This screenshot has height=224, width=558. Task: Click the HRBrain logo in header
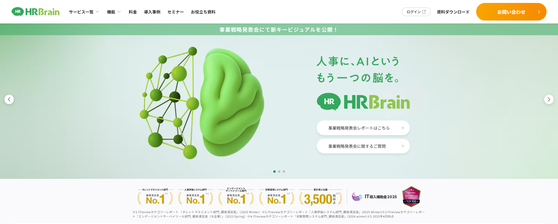click(35, 12)
